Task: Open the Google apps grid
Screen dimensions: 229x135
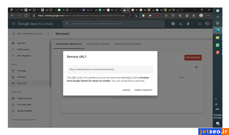Action: (x=200, y=24)
